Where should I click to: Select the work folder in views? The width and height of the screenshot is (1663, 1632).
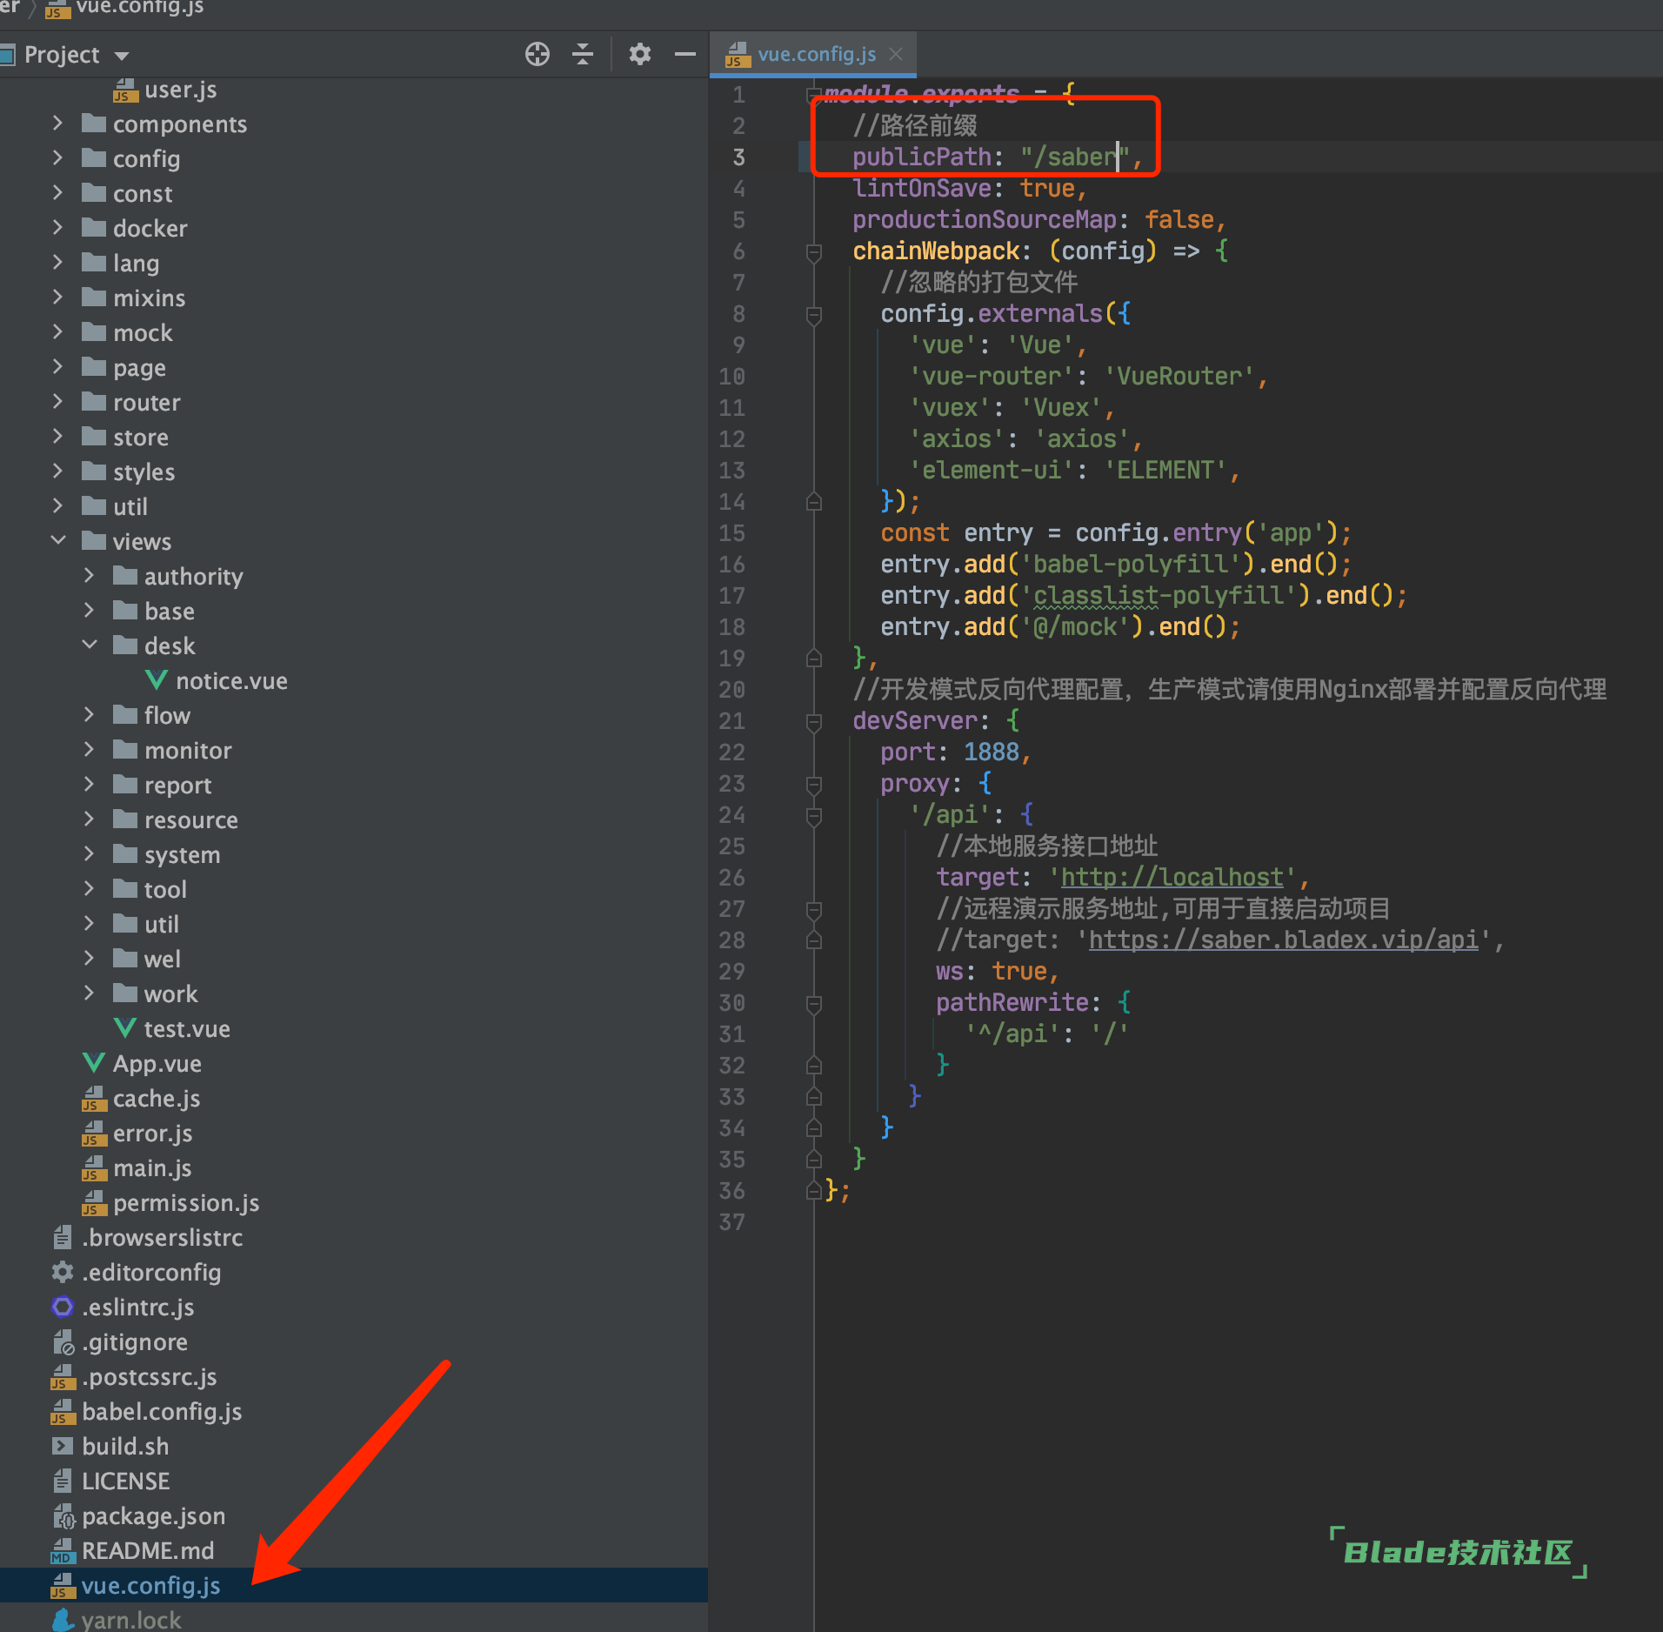(353, 993)
